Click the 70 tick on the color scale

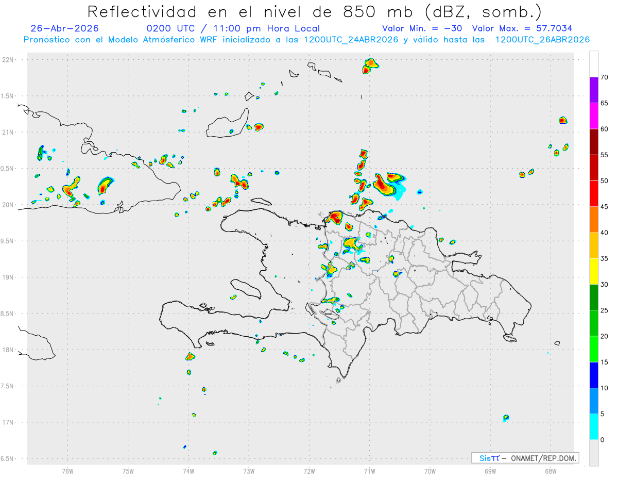[x=605, y=77]
